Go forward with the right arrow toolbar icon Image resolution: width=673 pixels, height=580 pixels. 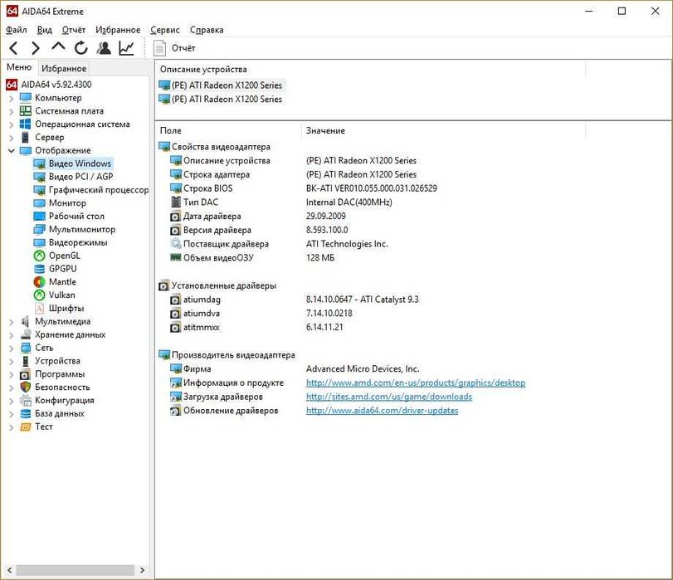[36, 48]
